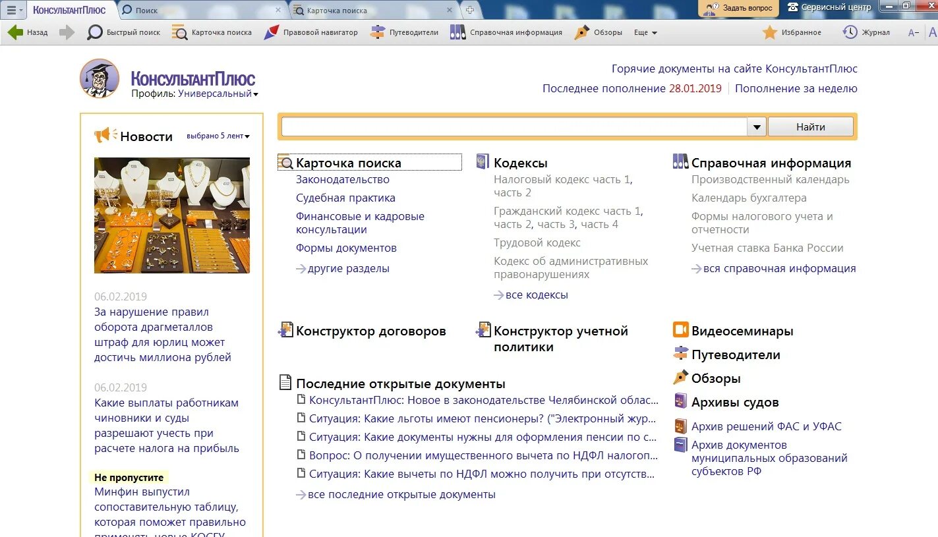The image size is (938, 537).
Task: Open the Путеводители toolbar icon
Action: coord(378,32)
